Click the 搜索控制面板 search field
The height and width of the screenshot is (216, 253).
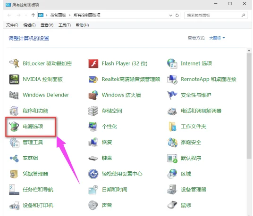[x=216, y=16]
